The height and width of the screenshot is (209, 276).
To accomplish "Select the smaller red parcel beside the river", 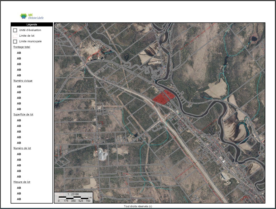I will coord(169,94).
